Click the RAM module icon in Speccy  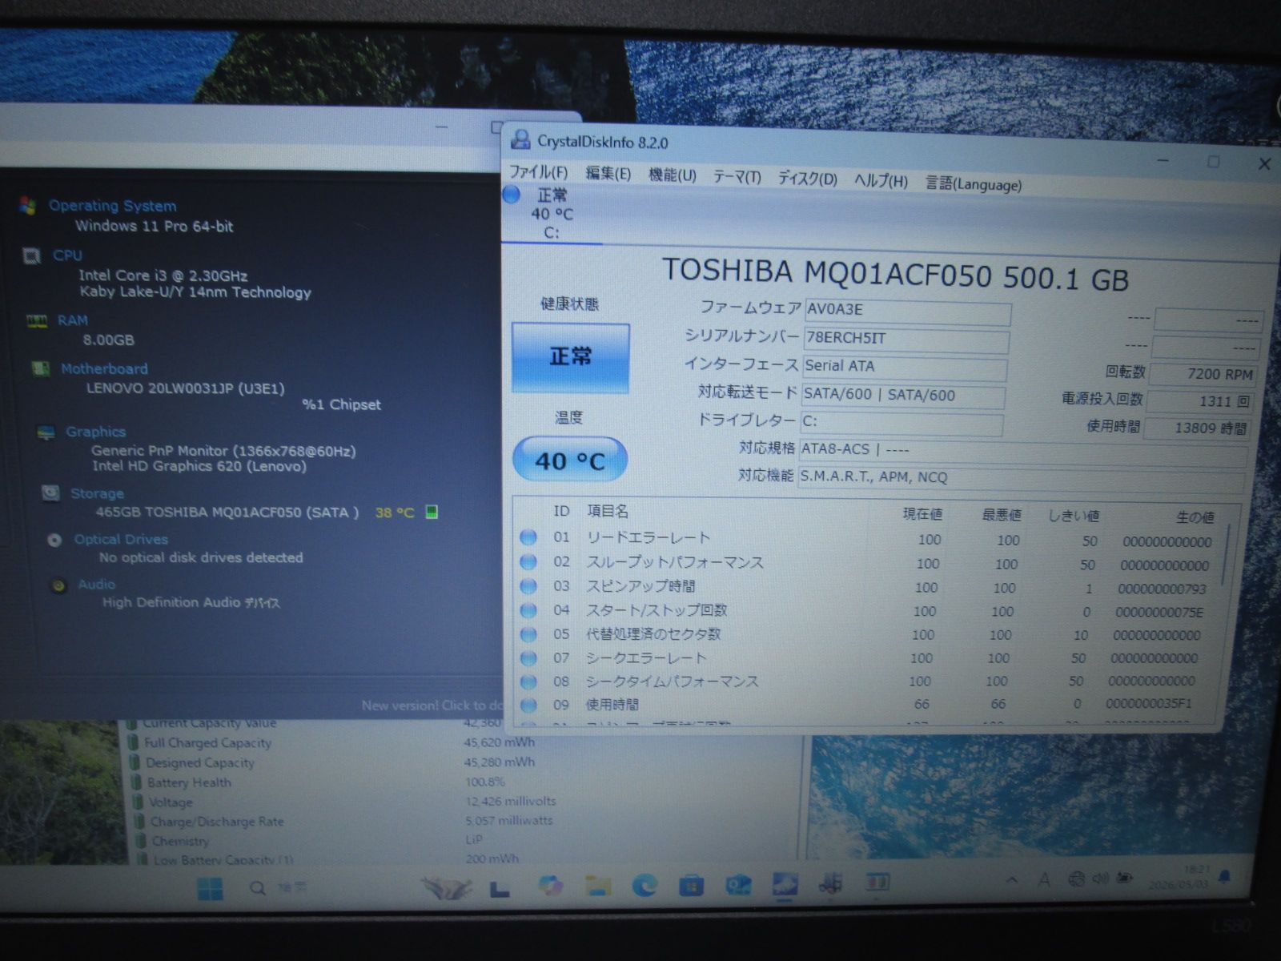(x=37, y=321)
